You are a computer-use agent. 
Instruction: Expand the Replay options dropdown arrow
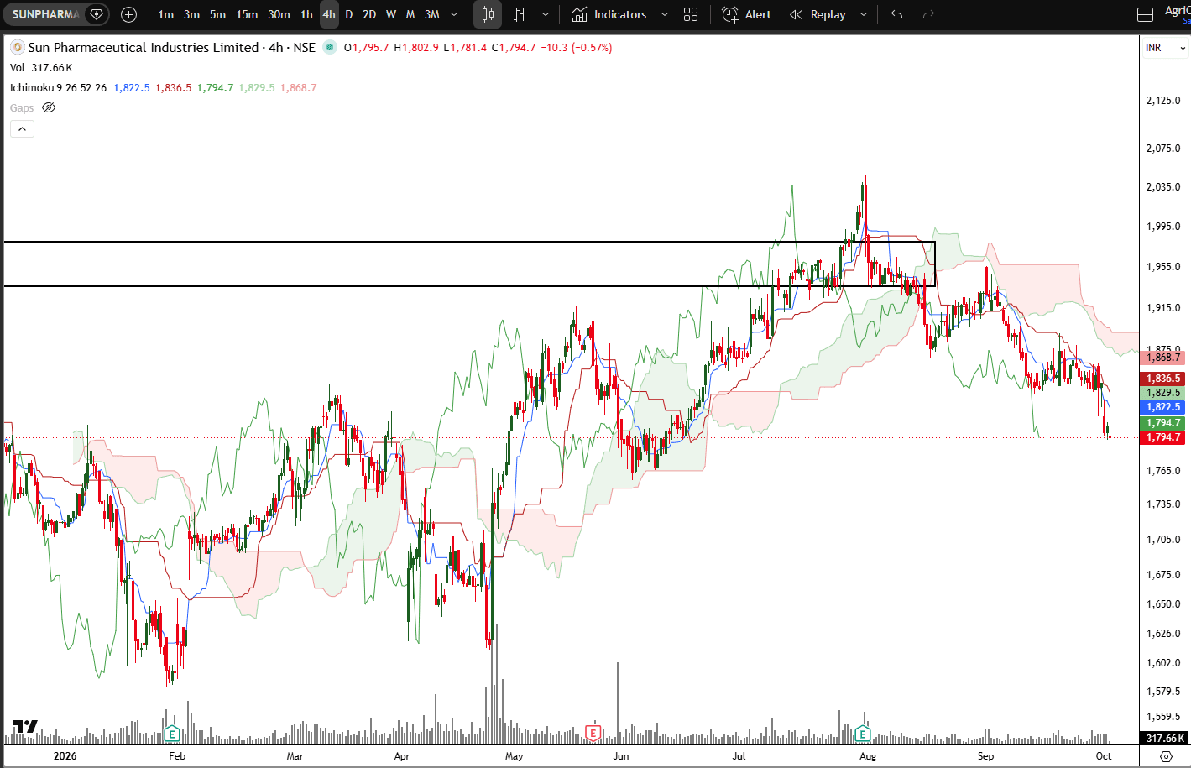(x=864, y=14)
